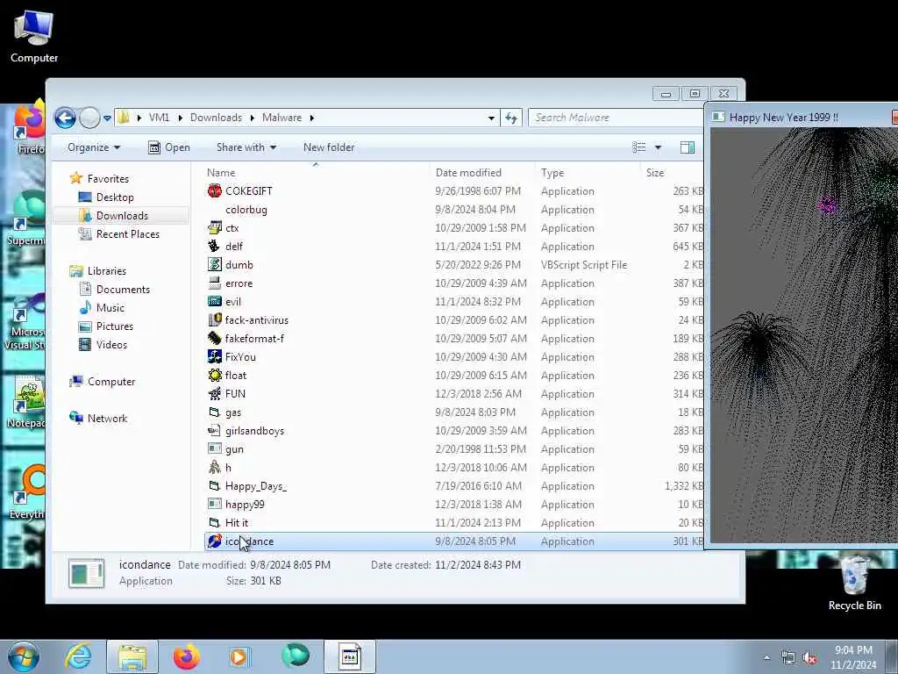
Task: Select Downloads in navigation pane
Action: (122, 216)
